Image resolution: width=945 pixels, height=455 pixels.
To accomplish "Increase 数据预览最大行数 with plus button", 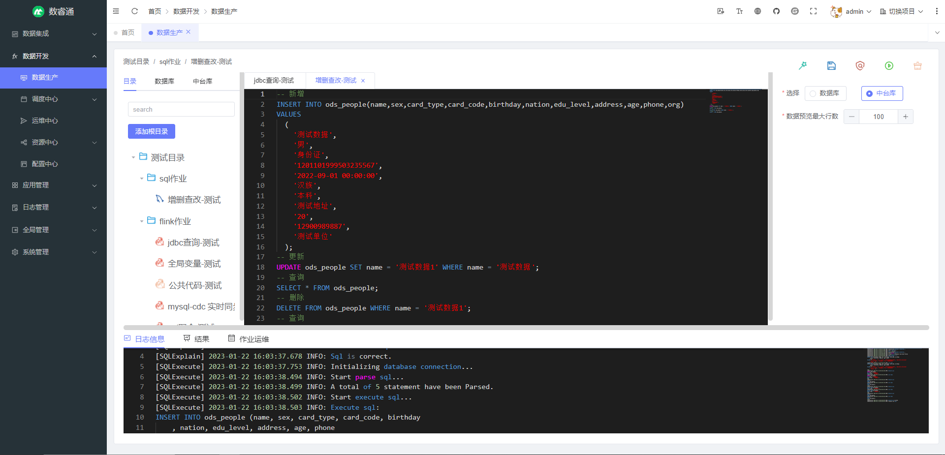I will pos(906,117).
